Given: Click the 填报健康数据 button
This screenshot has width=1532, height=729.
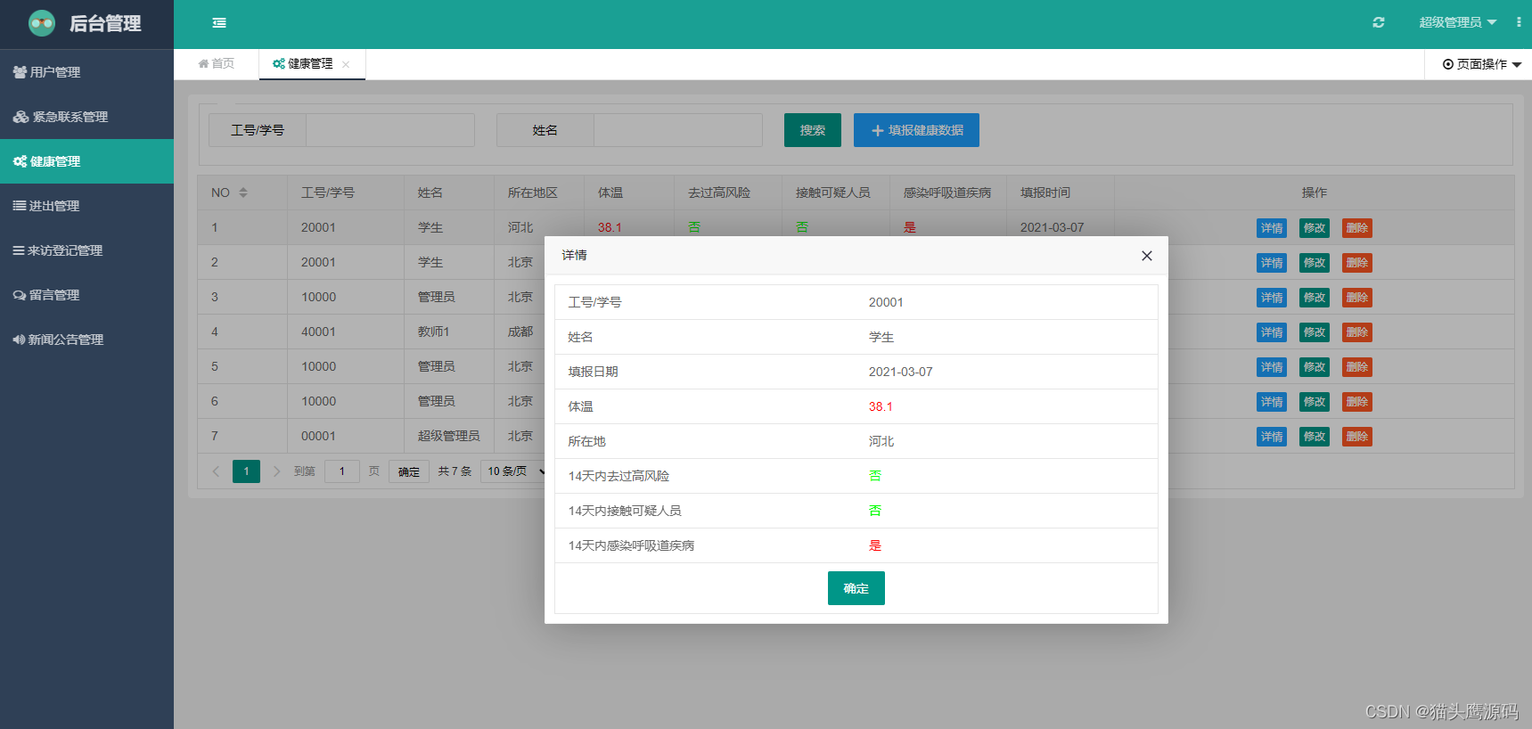Looking at the screenshot, I should point(916,130).
